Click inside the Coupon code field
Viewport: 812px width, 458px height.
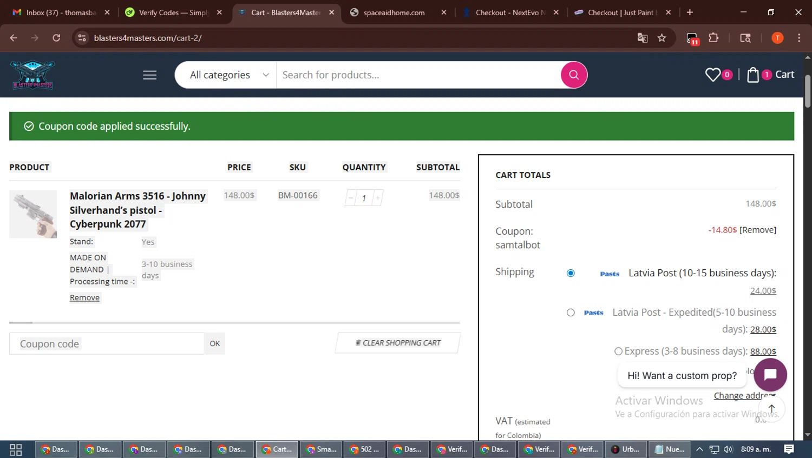[107, 343]
